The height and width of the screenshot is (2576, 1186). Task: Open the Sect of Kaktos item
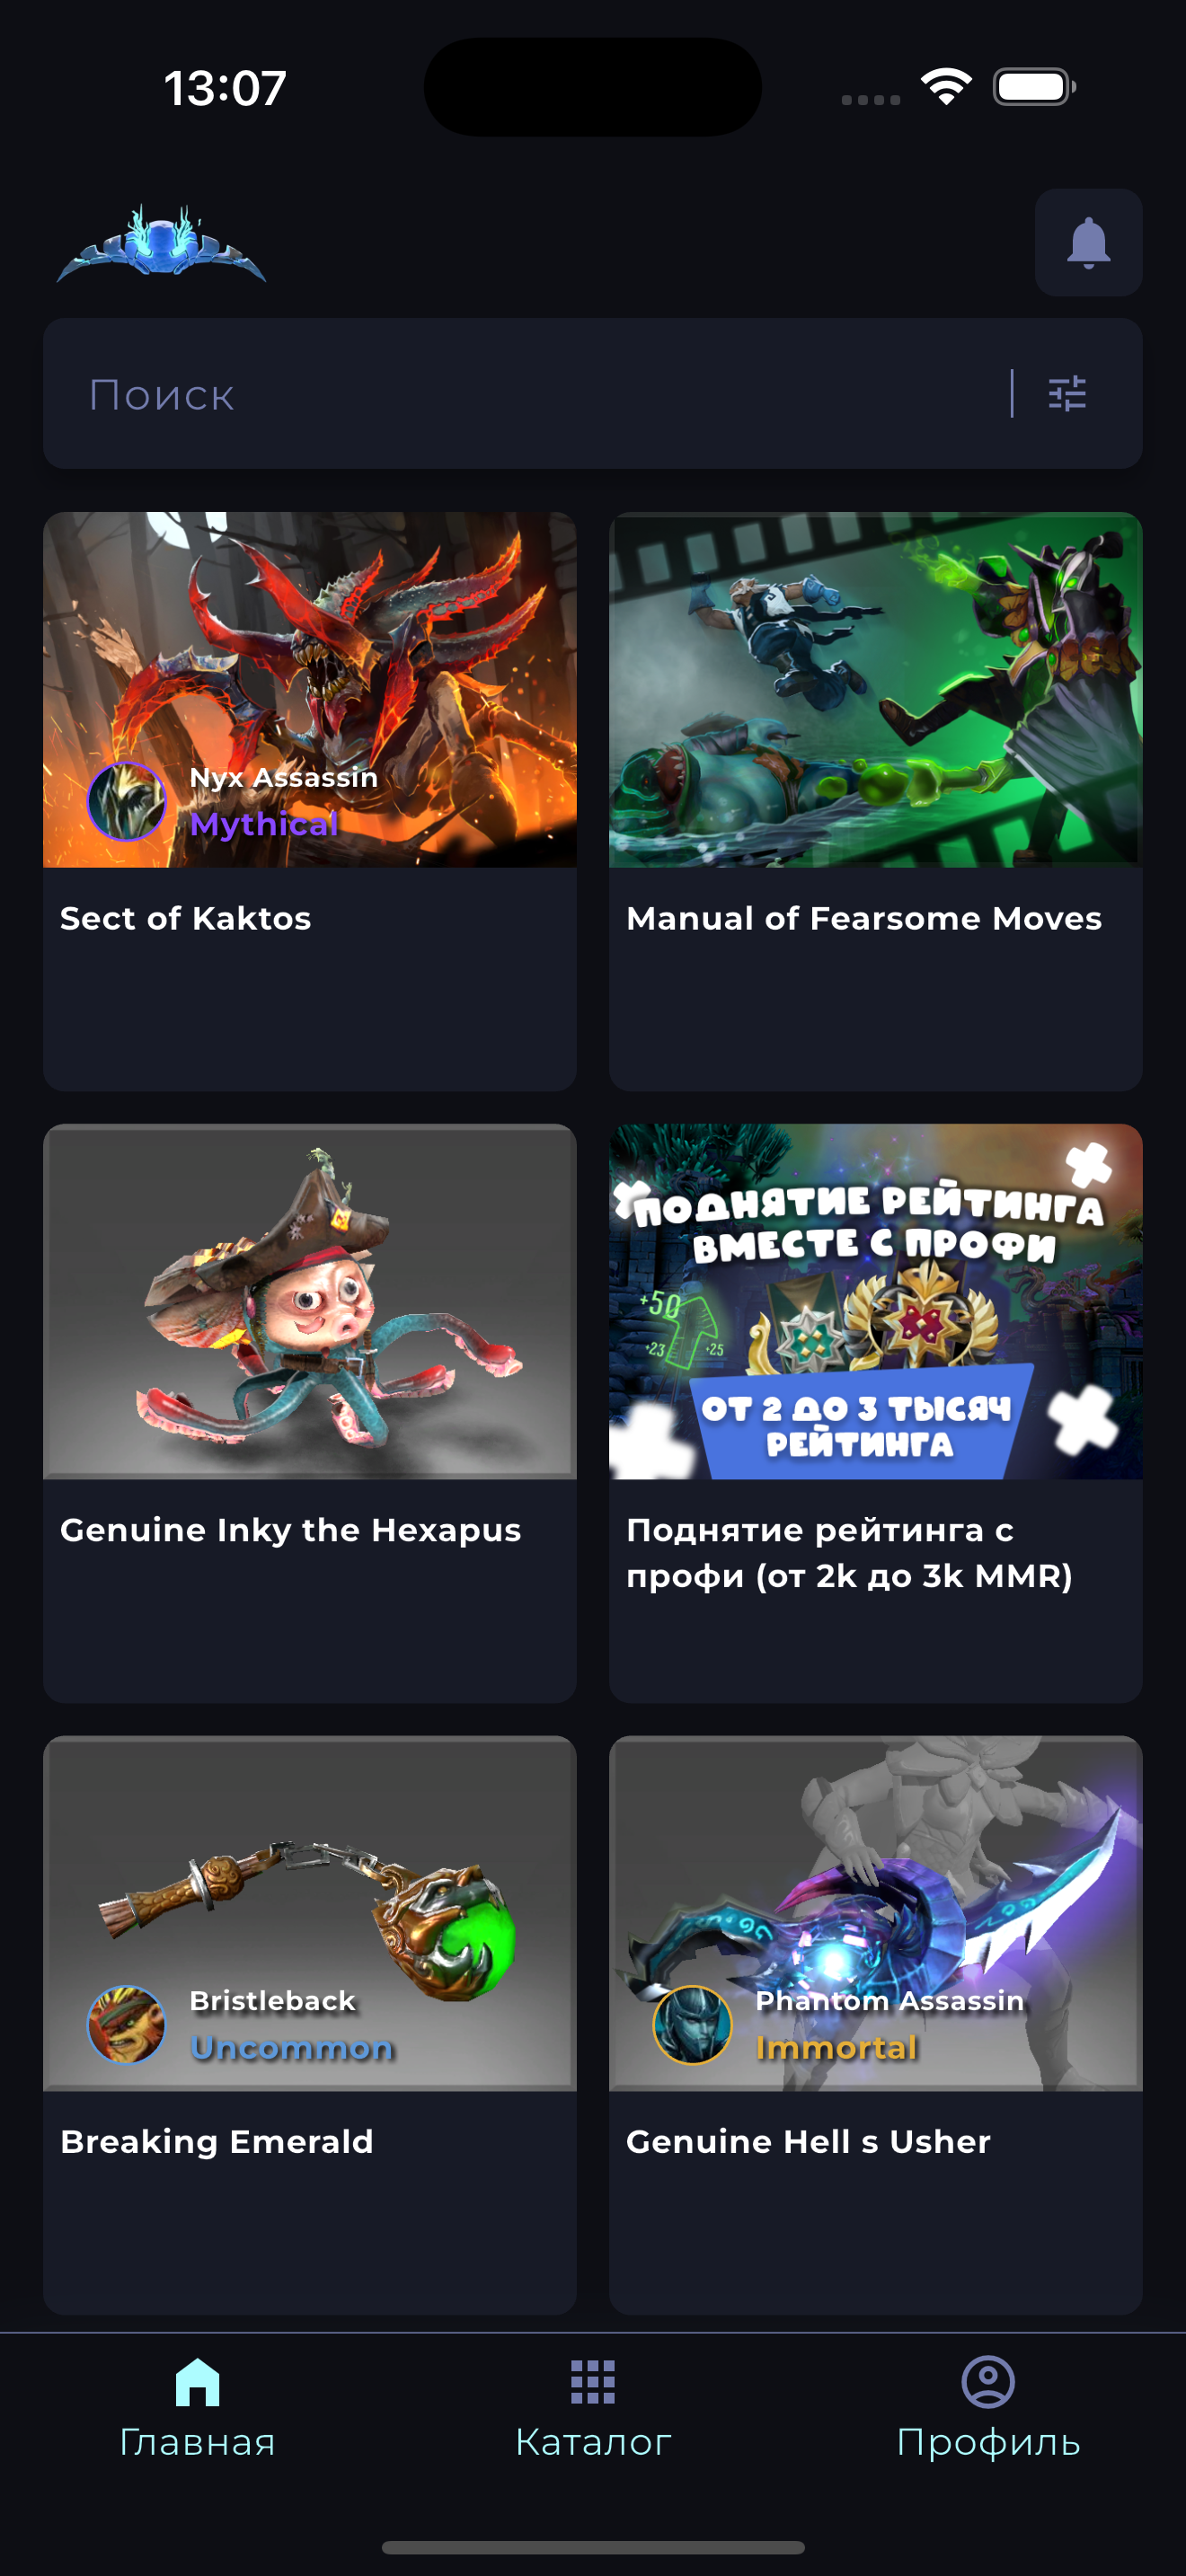click(x=309, y=801)
